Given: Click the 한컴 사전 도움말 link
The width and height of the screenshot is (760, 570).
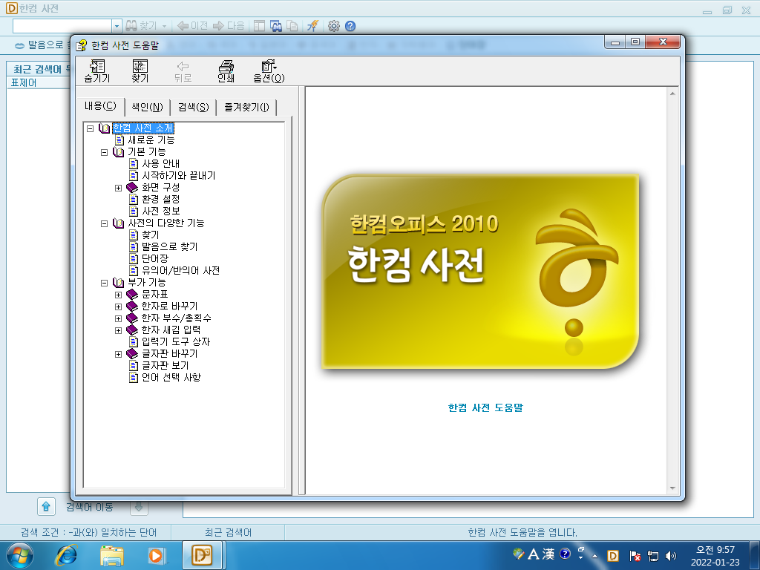Looking at the screenshot, I should (x=485, y=408).
